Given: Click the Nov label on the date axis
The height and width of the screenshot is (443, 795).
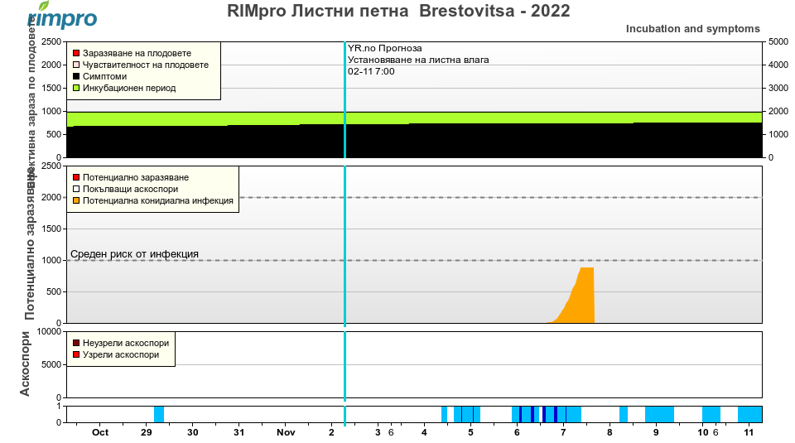Looking at the screenshot, I should (286, 432).
